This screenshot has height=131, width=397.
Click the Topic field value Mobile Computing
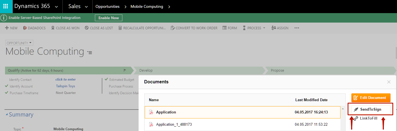click(68, 129)
